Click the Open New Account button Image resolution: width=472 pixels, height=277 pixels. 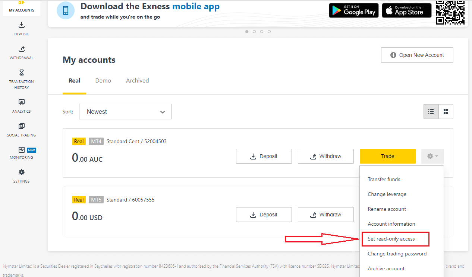click(x=417, y=55)
